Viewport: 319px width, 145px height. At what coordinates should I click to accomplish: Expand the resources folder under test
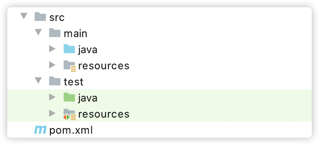(52, 114)
